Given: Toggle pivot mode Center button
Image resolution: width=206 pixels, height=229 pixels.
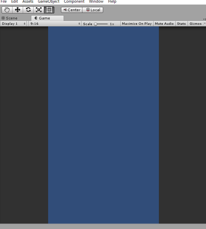Looking at the screenshot, I should [72, 10].
